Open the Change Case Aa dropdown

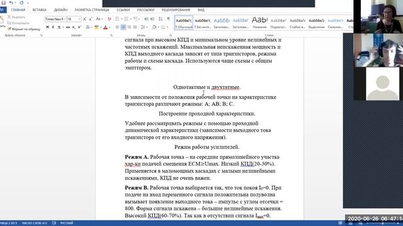click(x=99, y=19)
